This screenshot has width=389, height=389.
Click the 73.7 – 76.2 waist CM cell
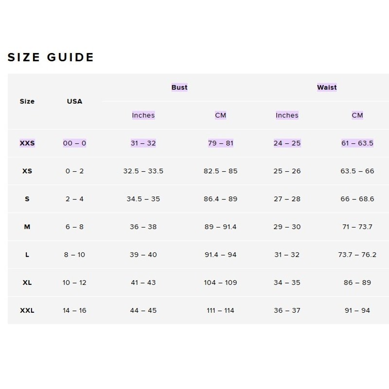(357, 254)
